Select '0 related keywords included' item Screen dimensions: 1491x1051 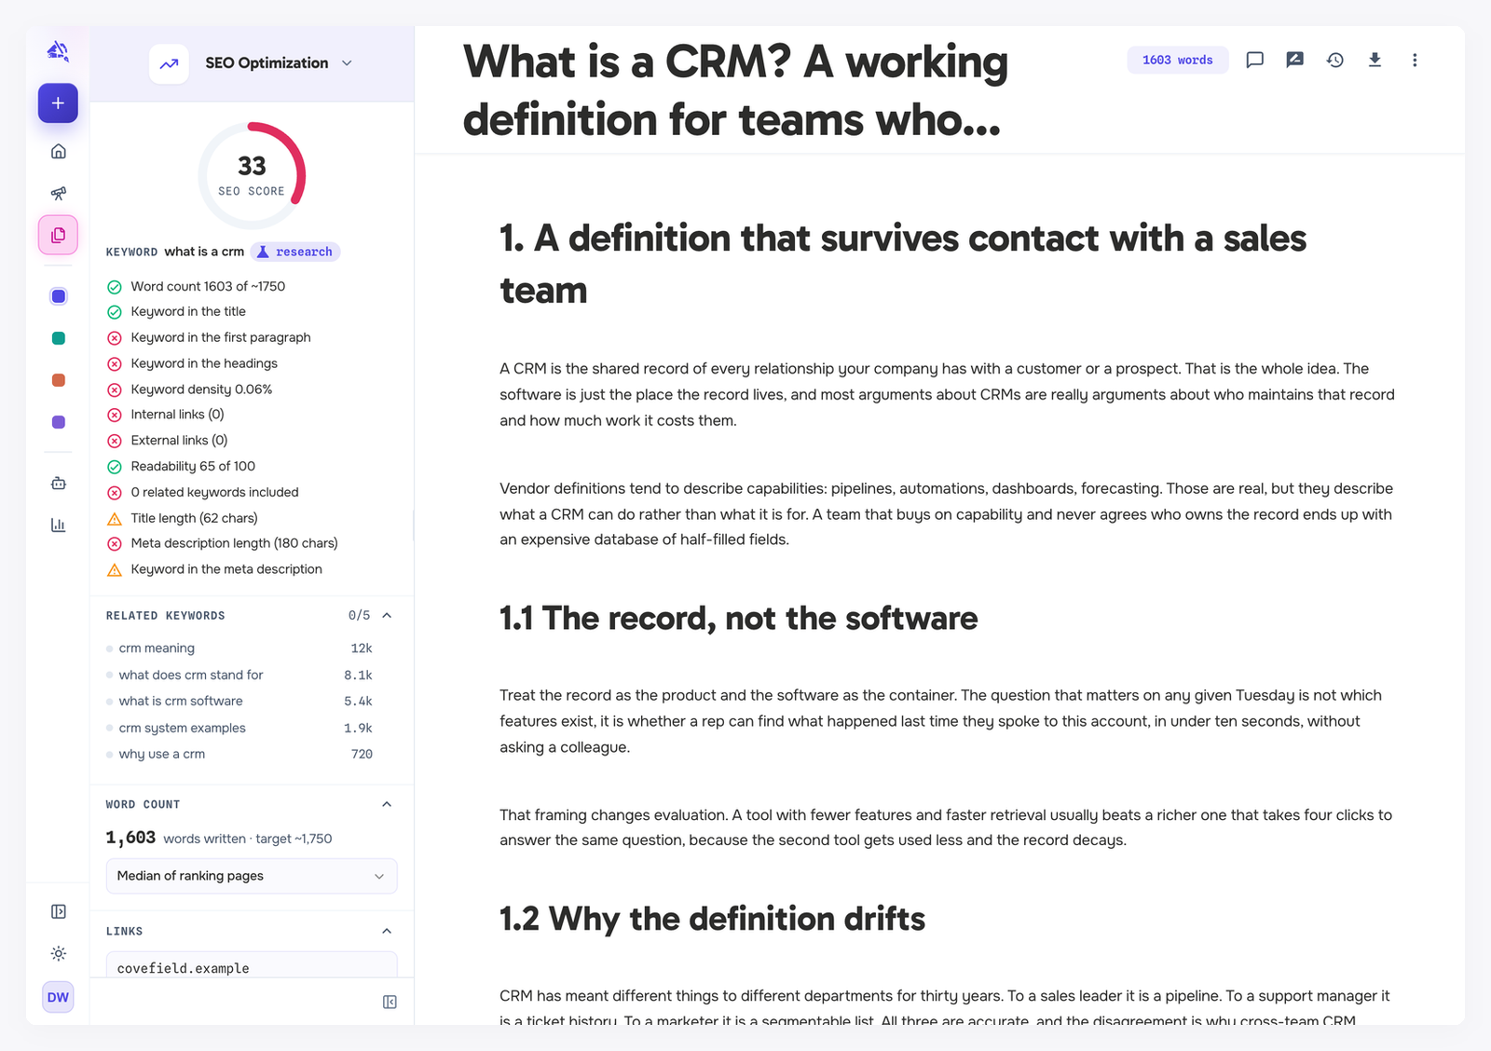[214, 492]
